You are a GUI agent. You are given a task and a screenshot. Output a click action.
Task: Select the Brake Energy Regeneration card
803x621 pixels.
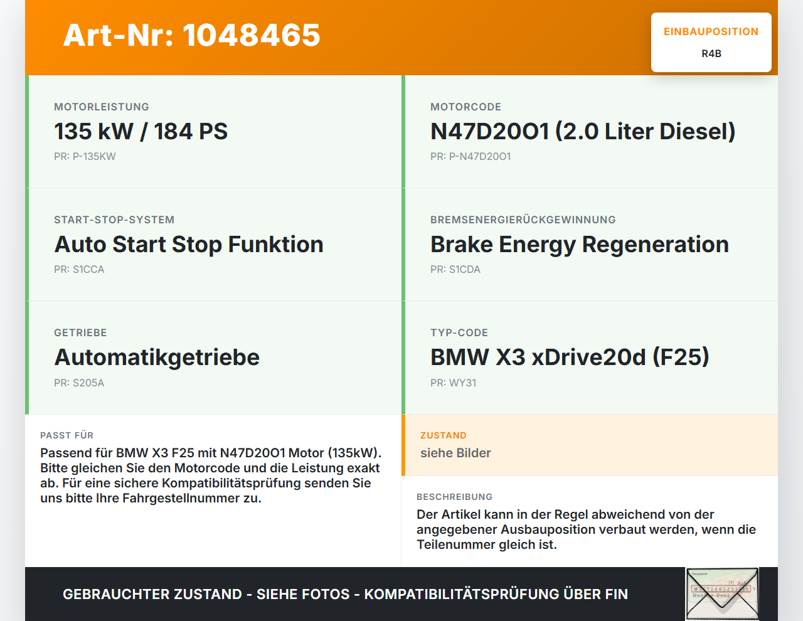pyautogui.click(x=590, y=245)
